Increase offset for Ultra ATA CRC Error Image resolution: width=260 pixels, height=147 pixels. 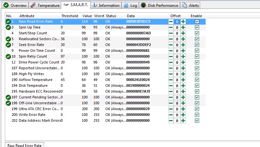tap(183, 109)
